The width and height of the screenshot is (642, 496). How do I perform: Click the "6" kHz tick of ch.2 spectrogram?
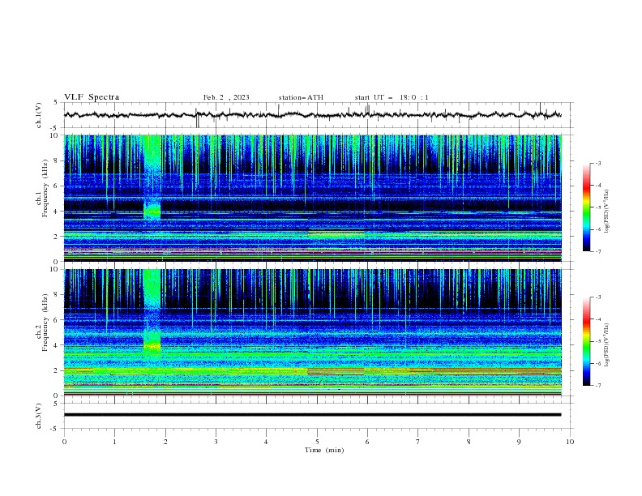[x=56, y=320]
